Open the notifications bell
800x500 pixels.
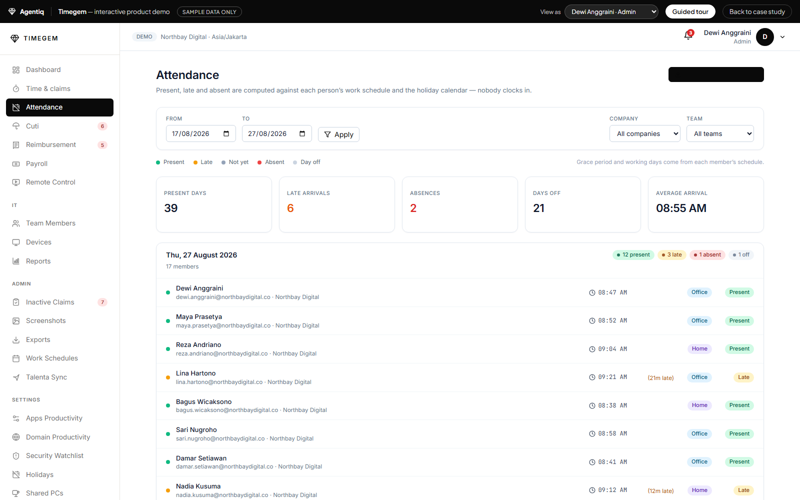pyautogui.click(x=688, y=36)
